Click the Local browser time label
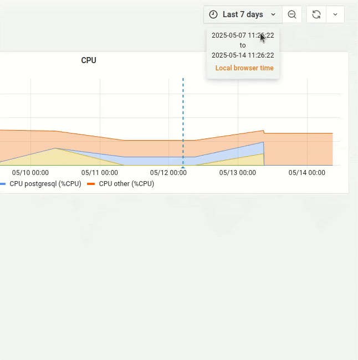Viewport: 358px width, 360px height. coord(244,68)
